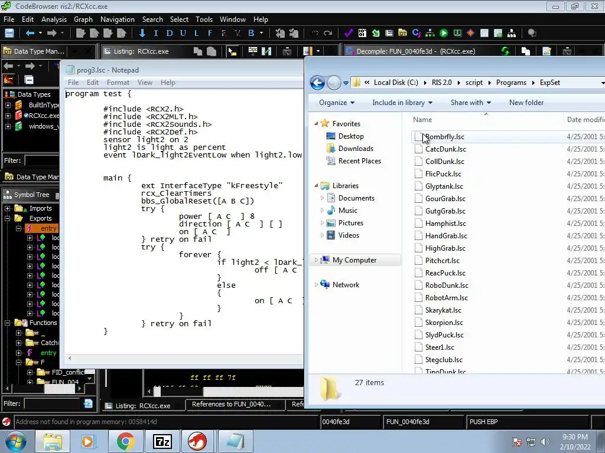Image resolution: width=605 pixels, height=453 pixels.
Task: Click the clock showing 9:30 PM in taskbar
Action: pyautogui.click(x=575, y=437)
